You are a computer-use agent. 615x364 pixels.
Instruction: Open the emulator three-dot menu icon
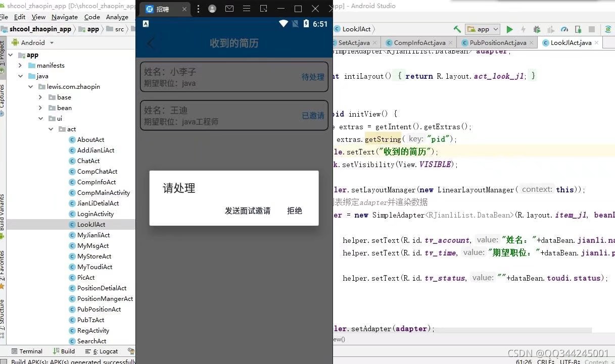click(198, 9)
